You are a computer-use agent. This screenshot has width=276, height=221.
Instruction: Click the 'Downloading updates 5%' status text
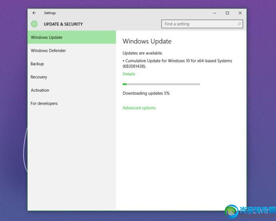click(x=146, y=93)
